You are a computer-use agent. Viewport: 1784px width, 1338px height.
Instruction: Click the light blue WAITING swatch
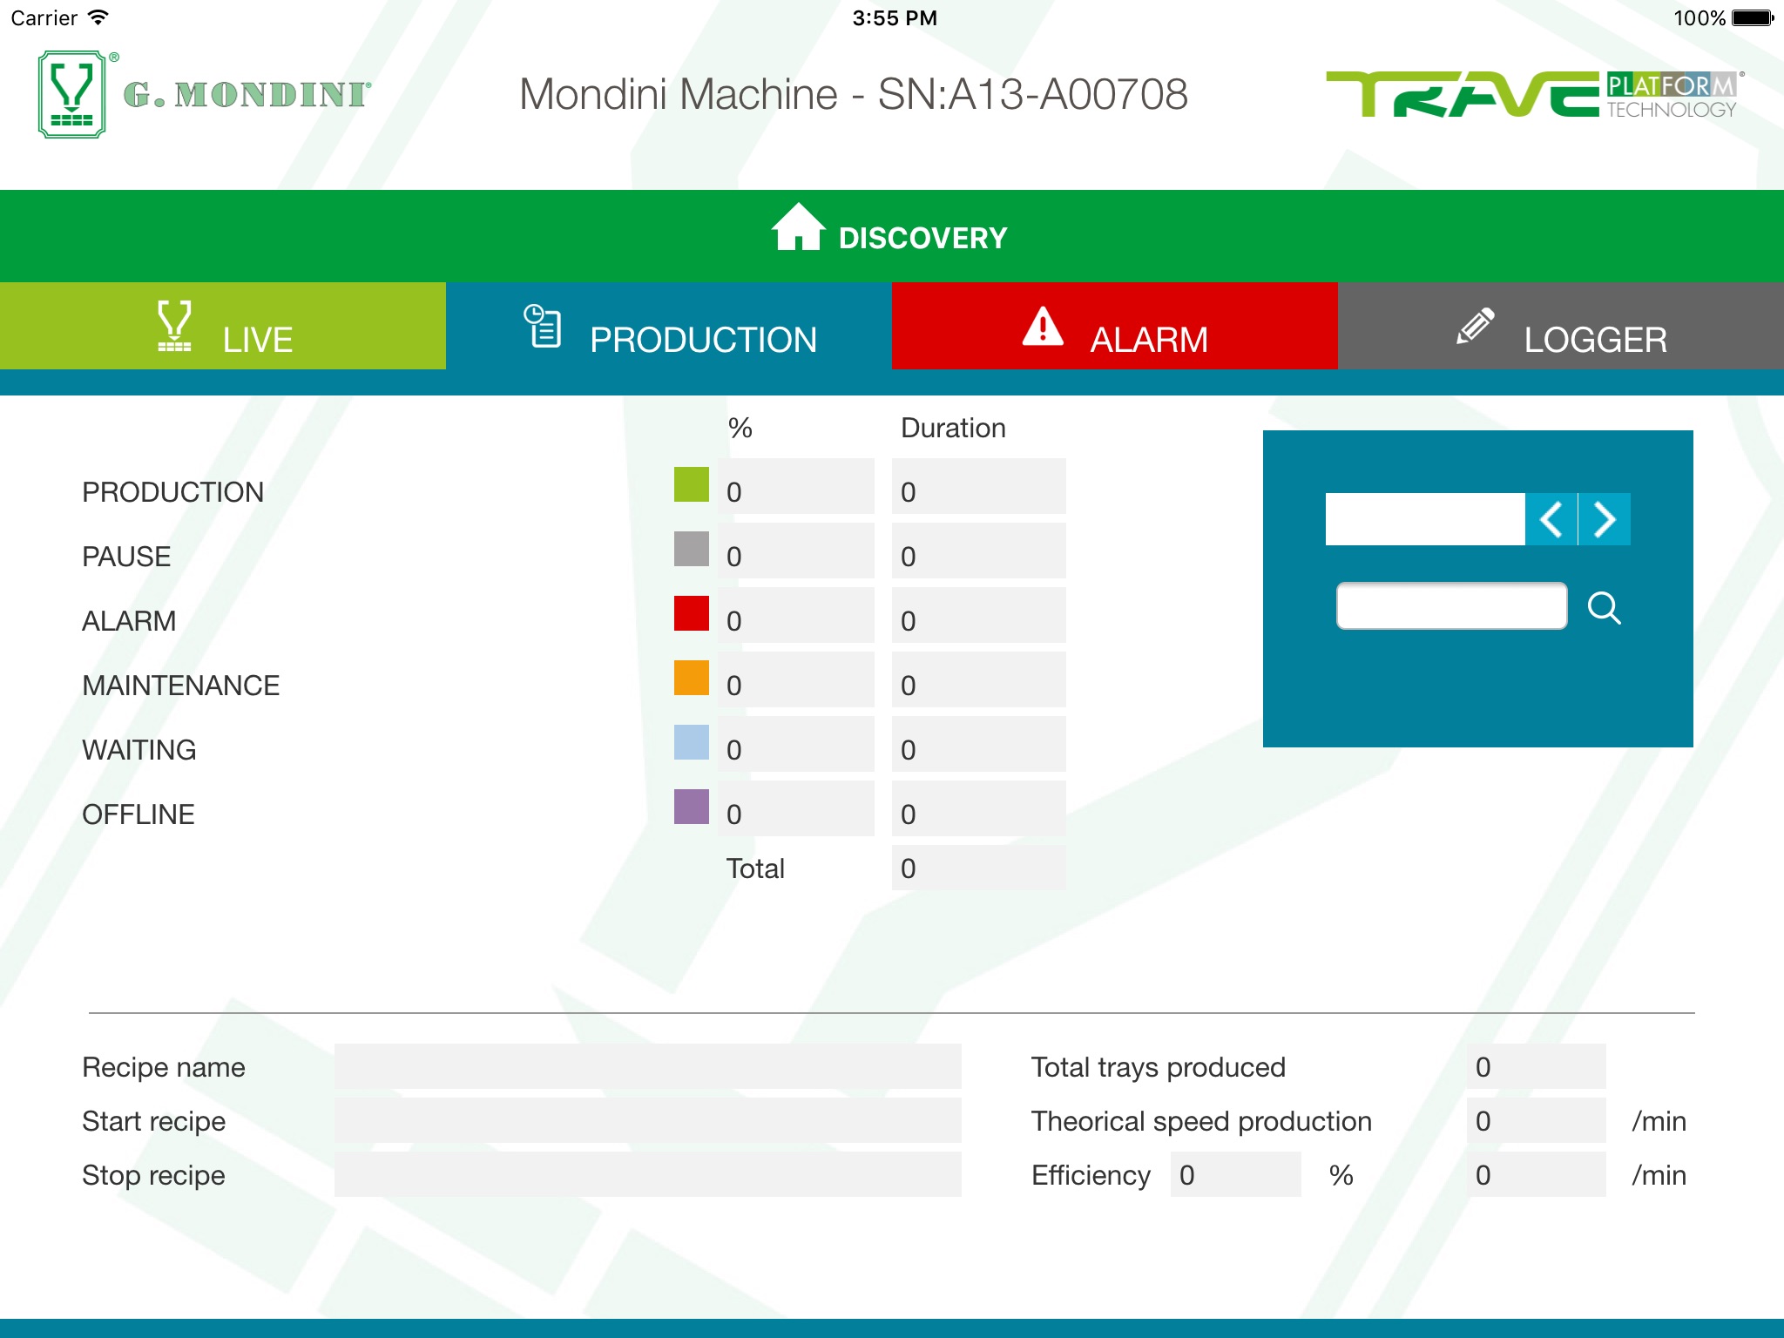coord(692,742)
